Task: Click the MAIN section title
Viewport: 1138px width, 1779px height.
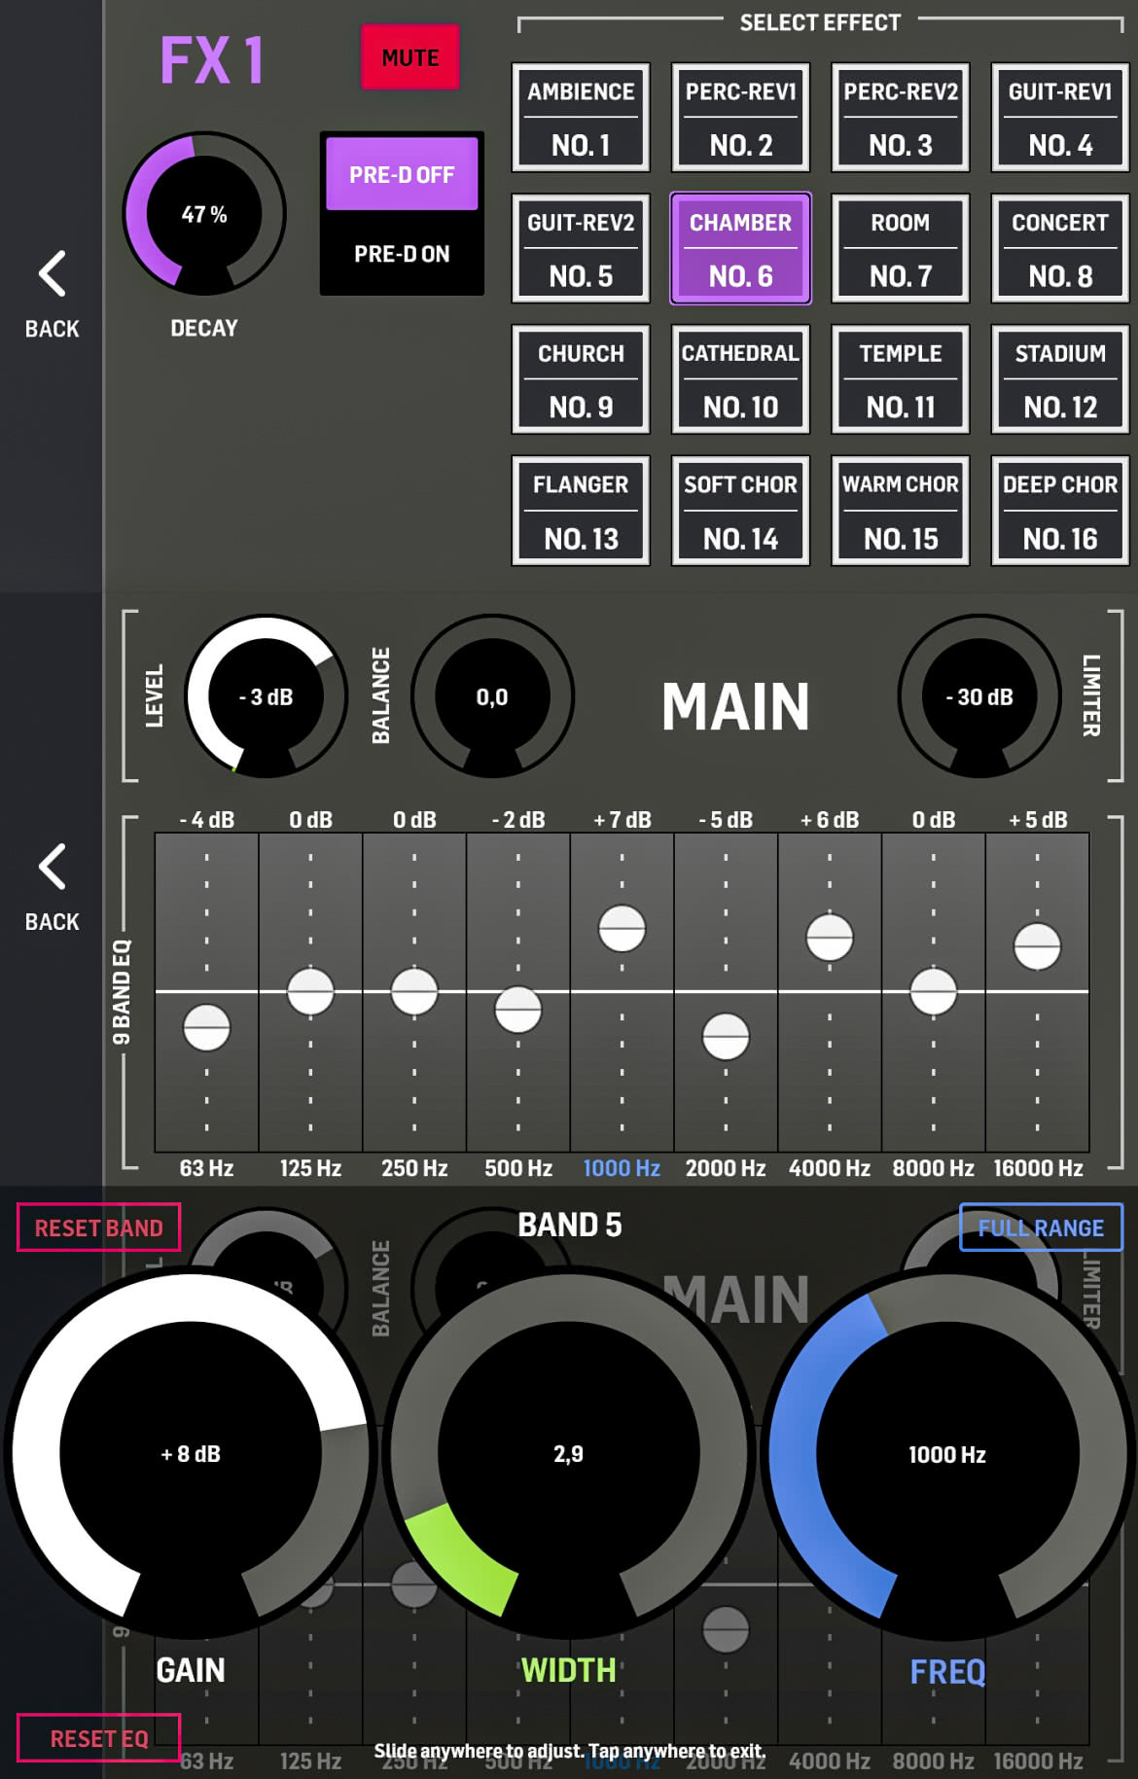Action: pyautogui.click(x=735, y=706)
